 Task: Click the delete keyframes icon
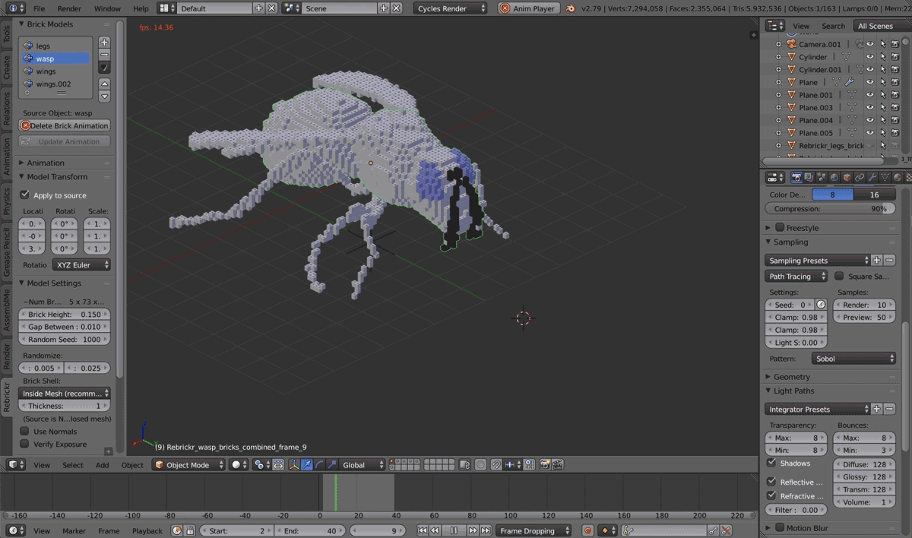click(726, 530)
